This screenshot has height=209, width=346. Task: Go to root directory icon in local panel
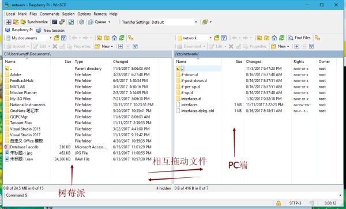point(107,38)
